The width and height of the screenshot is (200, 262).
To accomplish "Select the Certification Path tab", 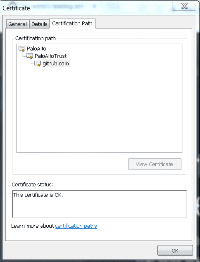I will [x=73, y=23].
